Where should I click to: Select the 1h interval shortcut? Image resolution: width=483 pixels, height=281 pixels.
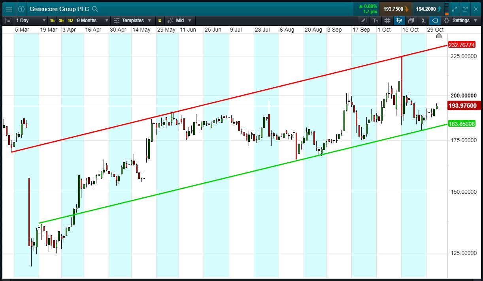(x=52, y=21)
